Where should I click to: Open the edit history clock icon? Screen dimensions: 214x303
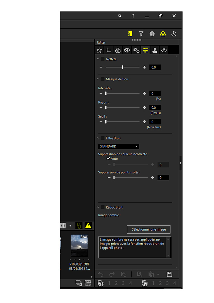pyautogui.click(x=174, y=34)
